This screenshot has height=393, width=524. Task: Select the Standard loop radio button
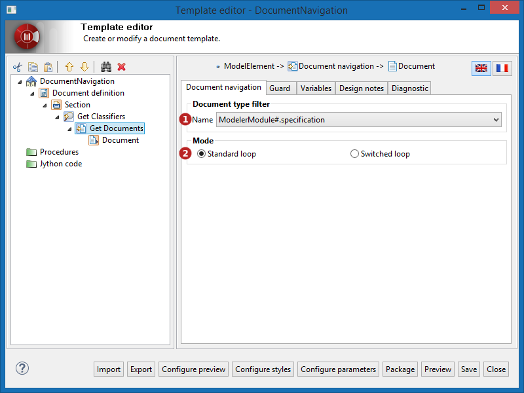click(201, 153)
